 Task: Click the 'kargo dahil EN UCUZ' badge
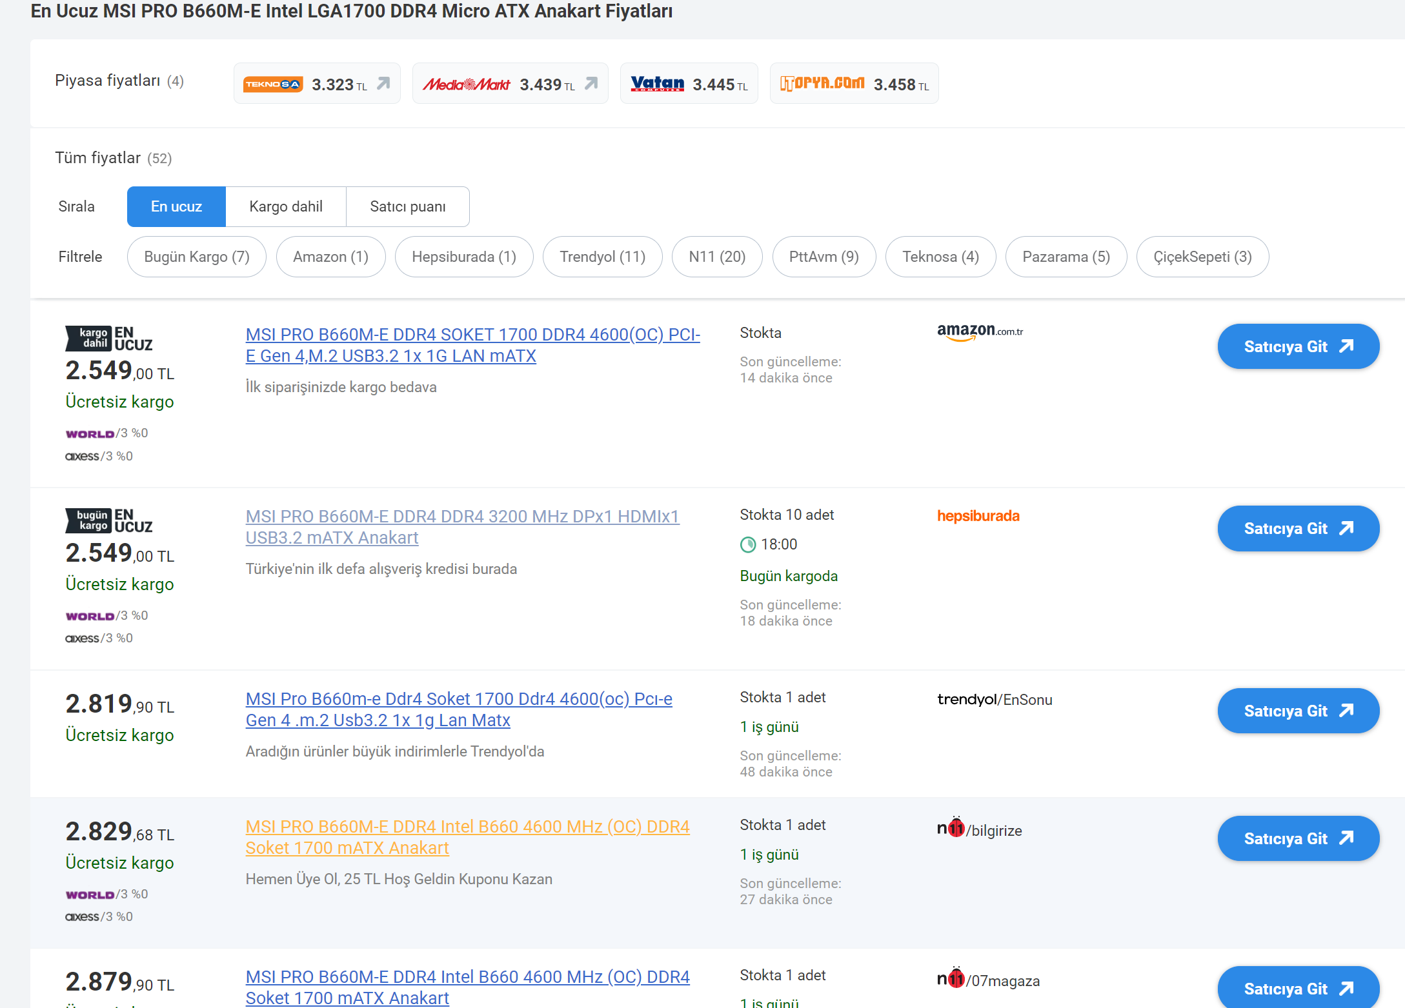coord(109,339)
